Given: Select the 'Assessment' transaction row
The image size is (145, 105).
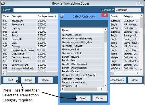Looking at the screenshot, I should 30,24.
